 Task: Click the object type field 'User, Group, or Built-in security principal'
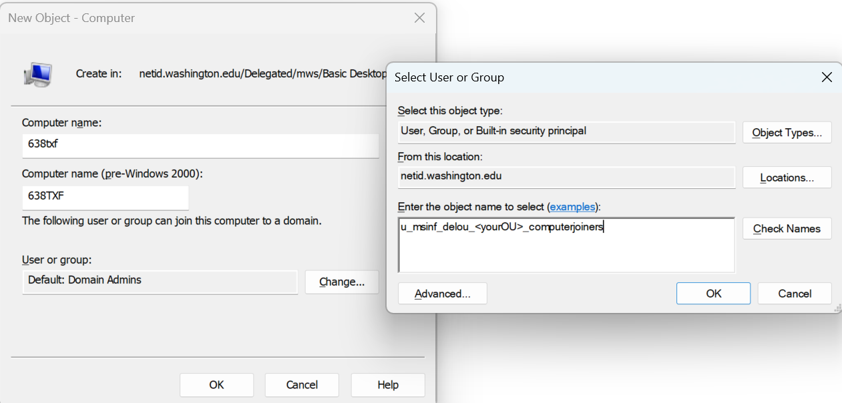coord(566,131)
